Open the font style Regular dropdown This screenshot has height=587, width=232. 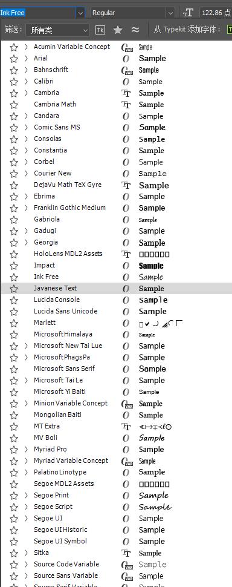[133, 13]
